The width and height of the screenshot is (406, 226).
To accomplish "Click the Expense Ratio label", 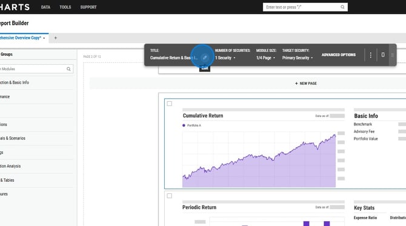I will point(365,218).
